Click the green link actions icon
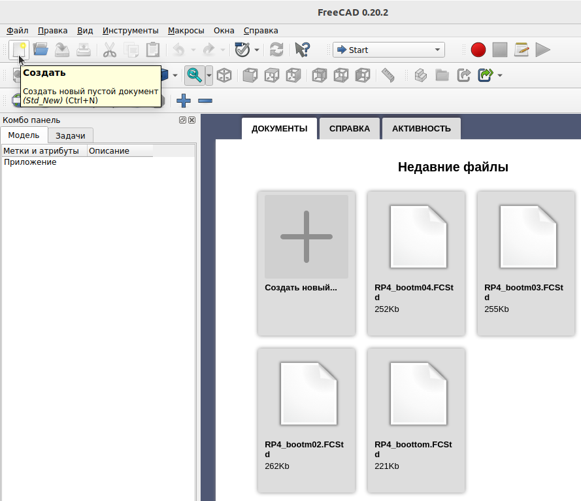This screenshot has height=501, width=581. point(486,75)
